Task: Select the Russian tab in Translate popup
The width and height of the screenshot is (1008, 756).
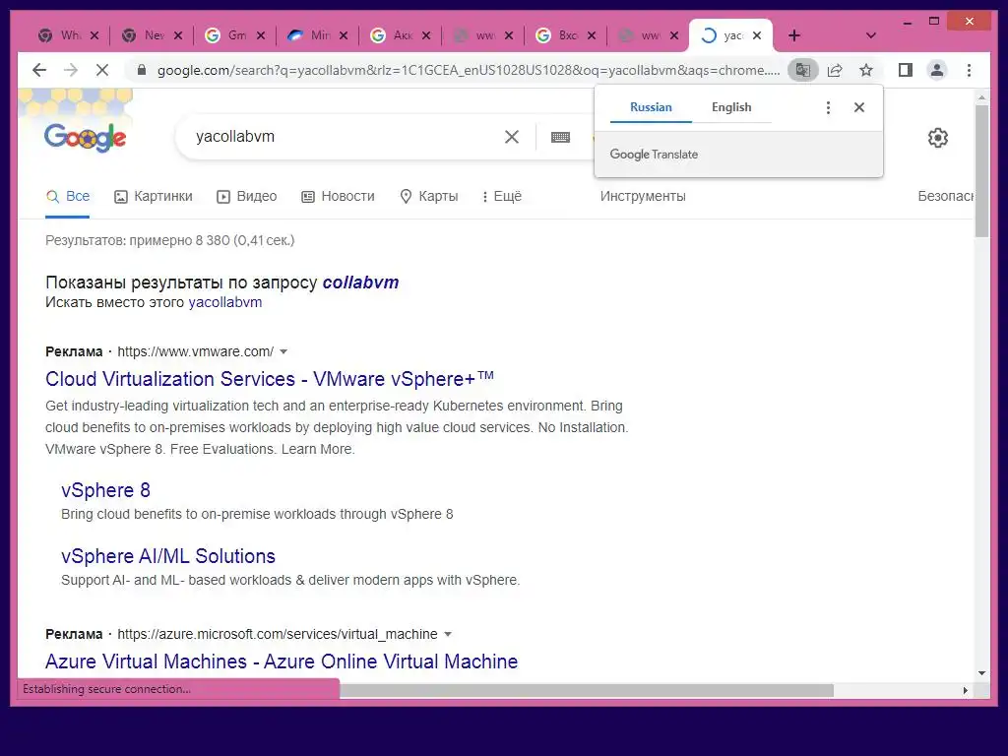Action: coord(651,107)
